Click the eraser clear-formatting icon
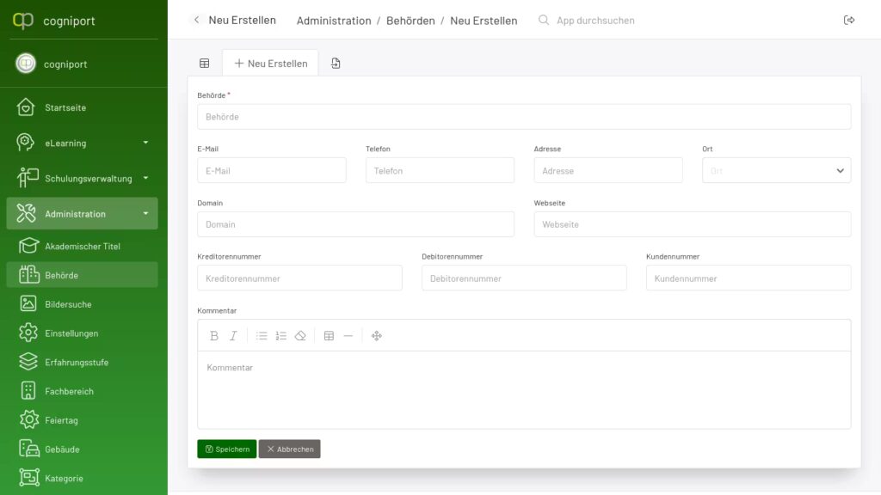 click(x=300, y=336)
